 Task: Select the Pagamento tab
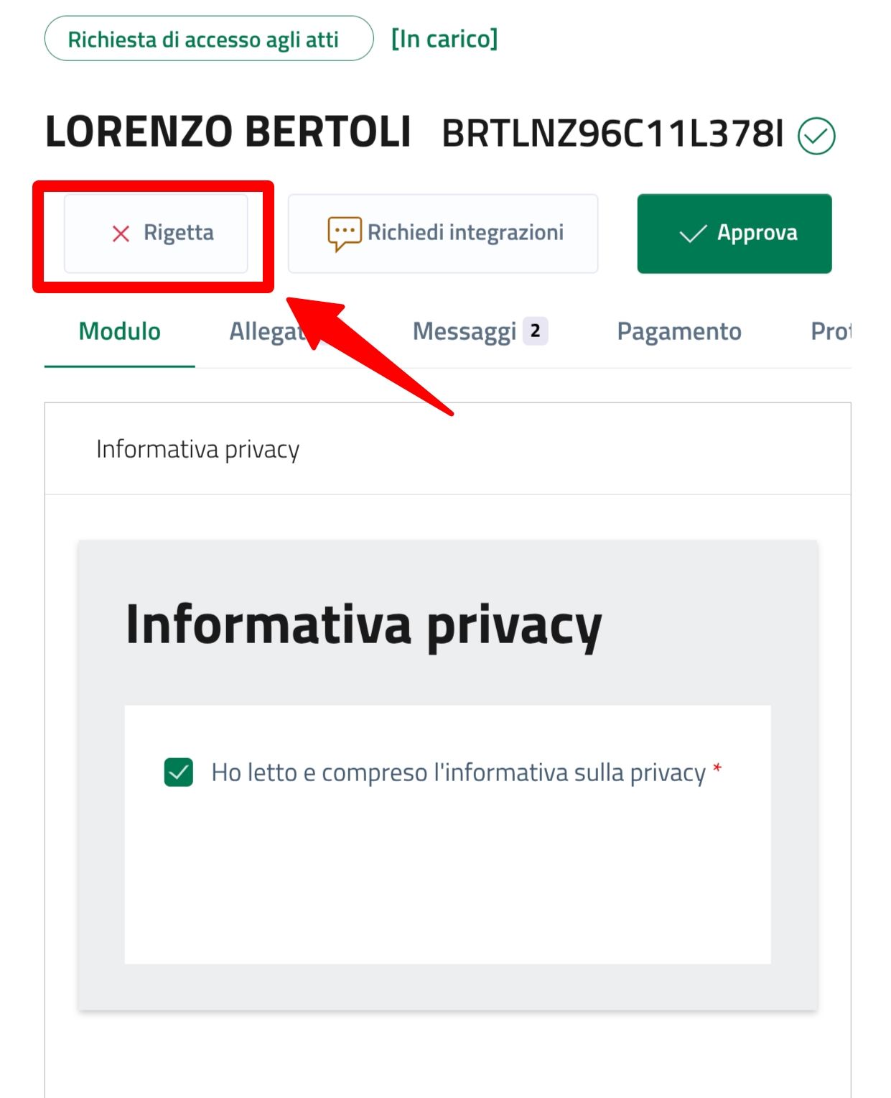point(678,332)
